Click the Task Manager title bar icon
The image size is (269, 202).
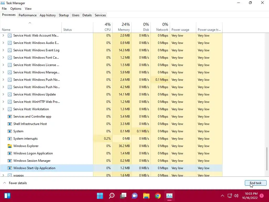point(3,3)
